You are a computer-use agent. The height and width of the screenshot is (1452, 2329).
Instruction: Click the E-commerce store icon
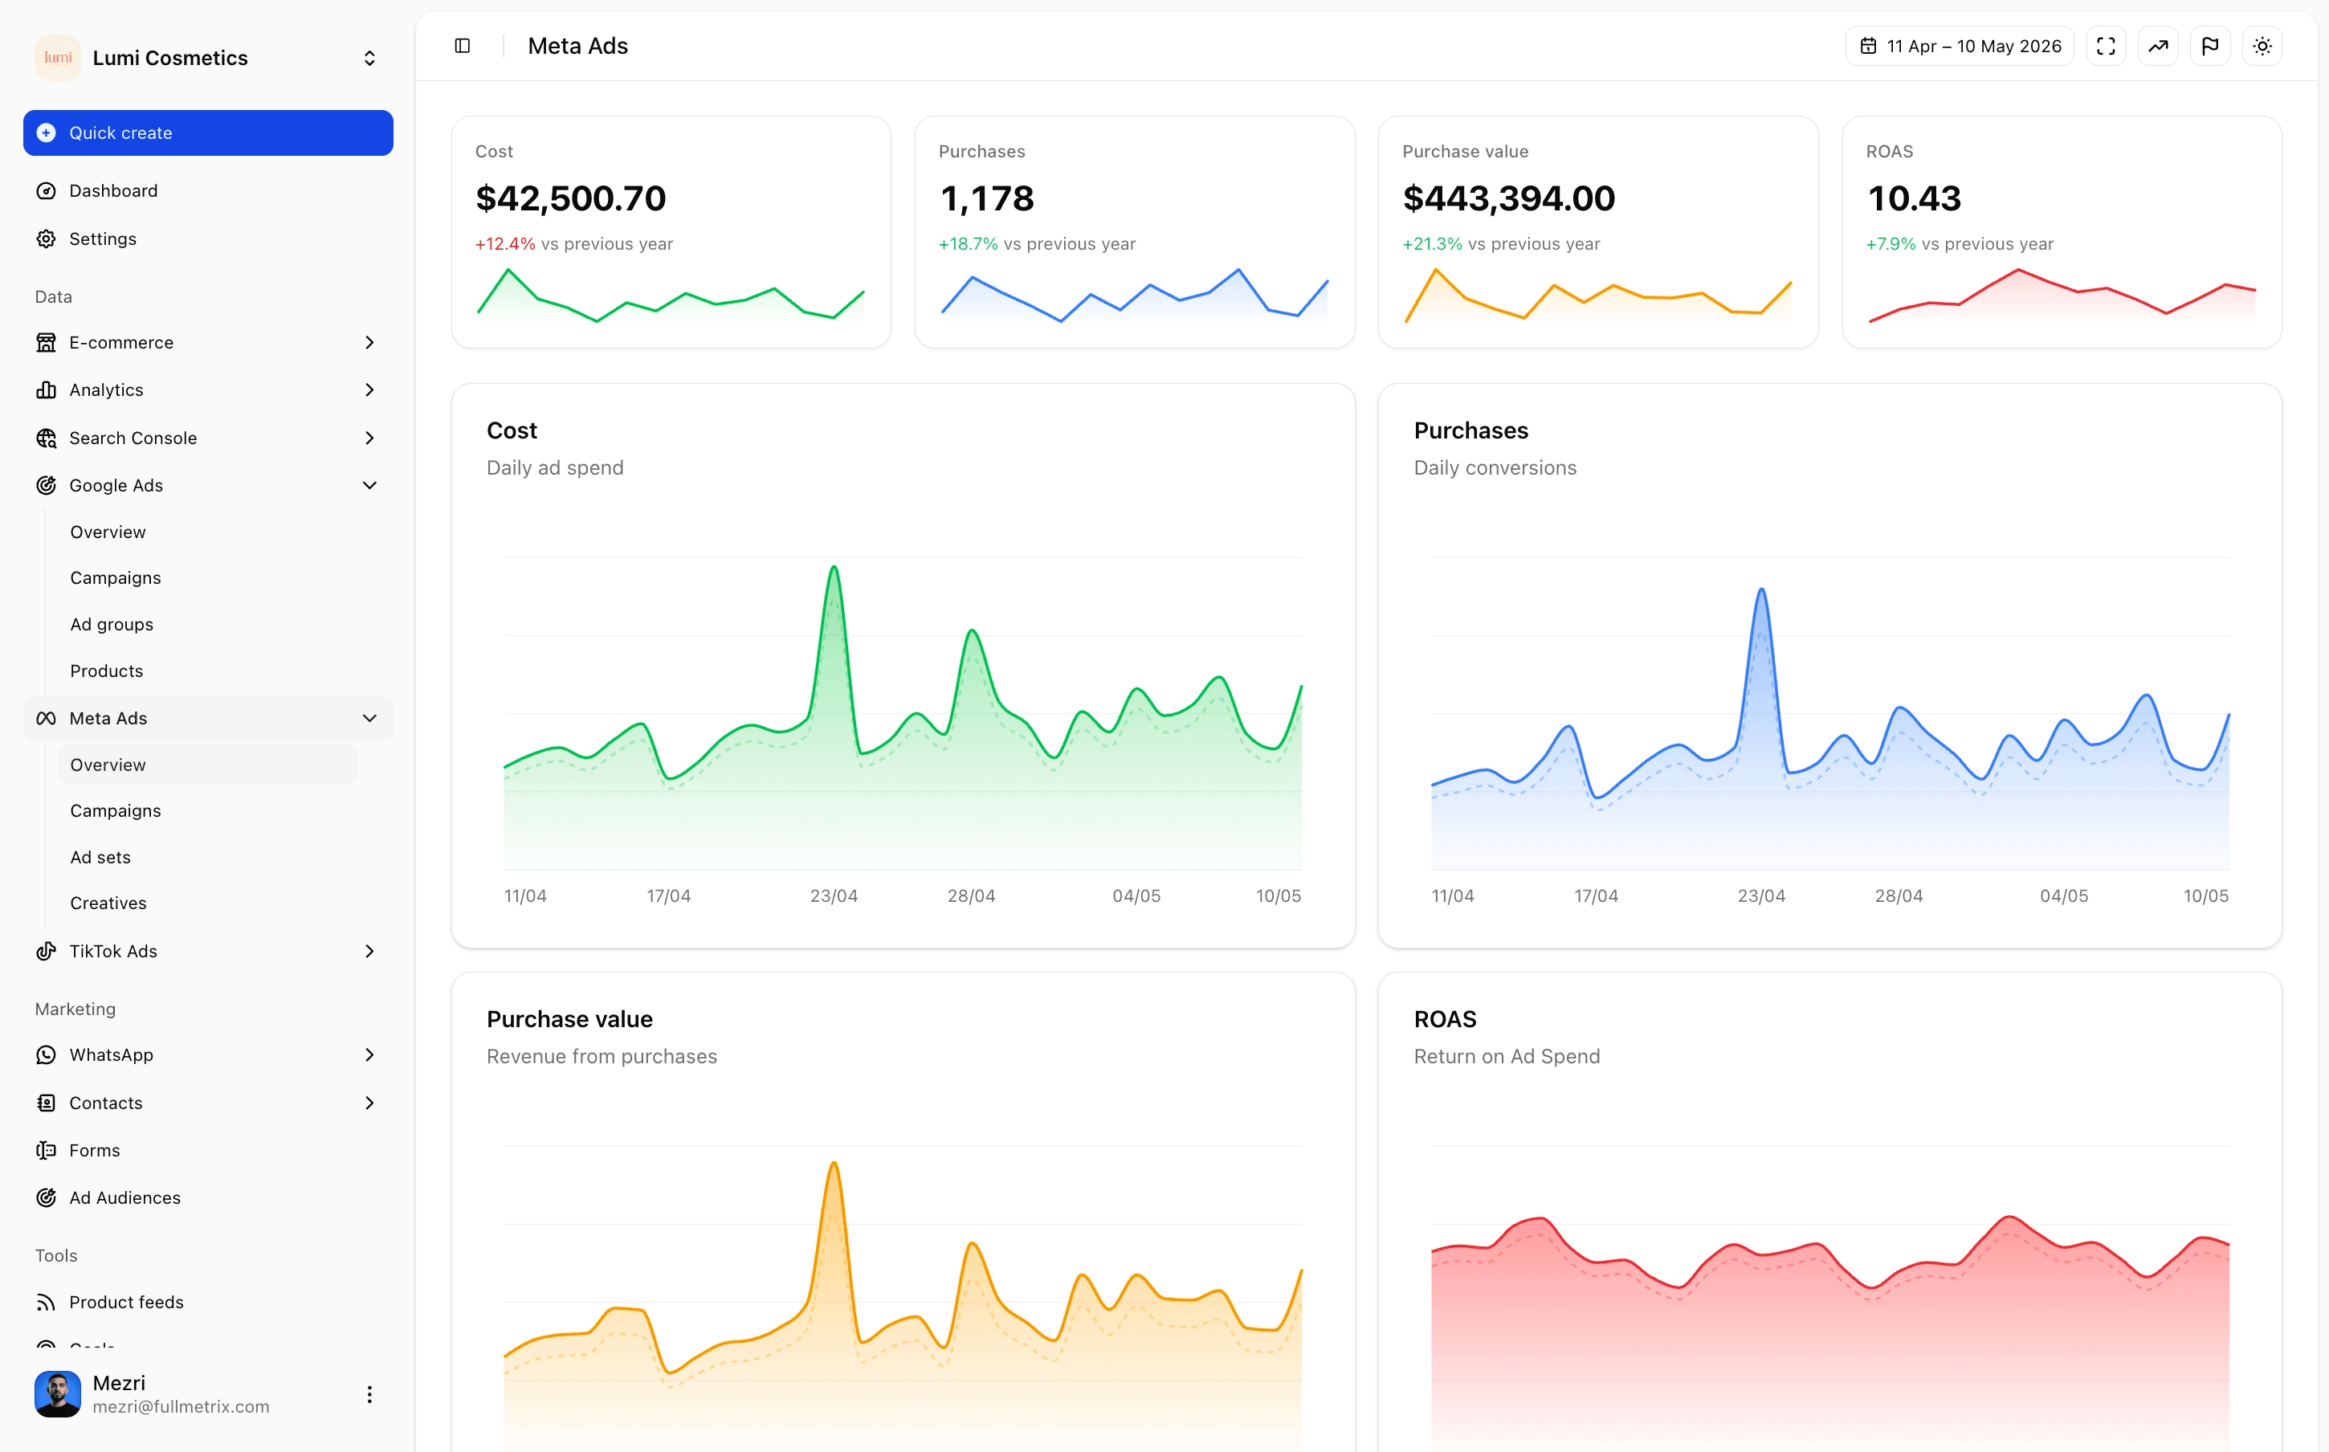pyautogui.click(x=46, y=343)
